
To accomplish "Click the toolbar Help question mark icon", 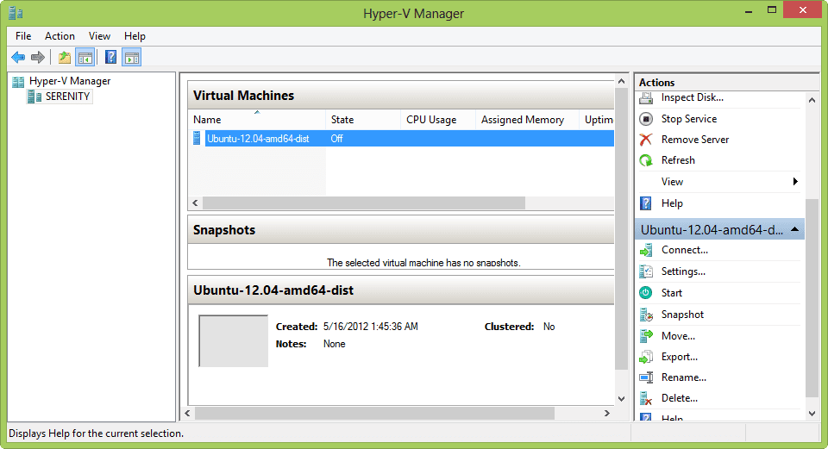I will pos(110,57).
